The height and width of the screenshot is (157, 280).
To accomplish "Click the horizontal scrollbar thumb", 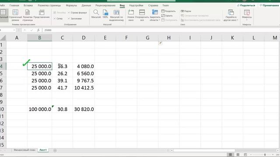I will 204,150.
